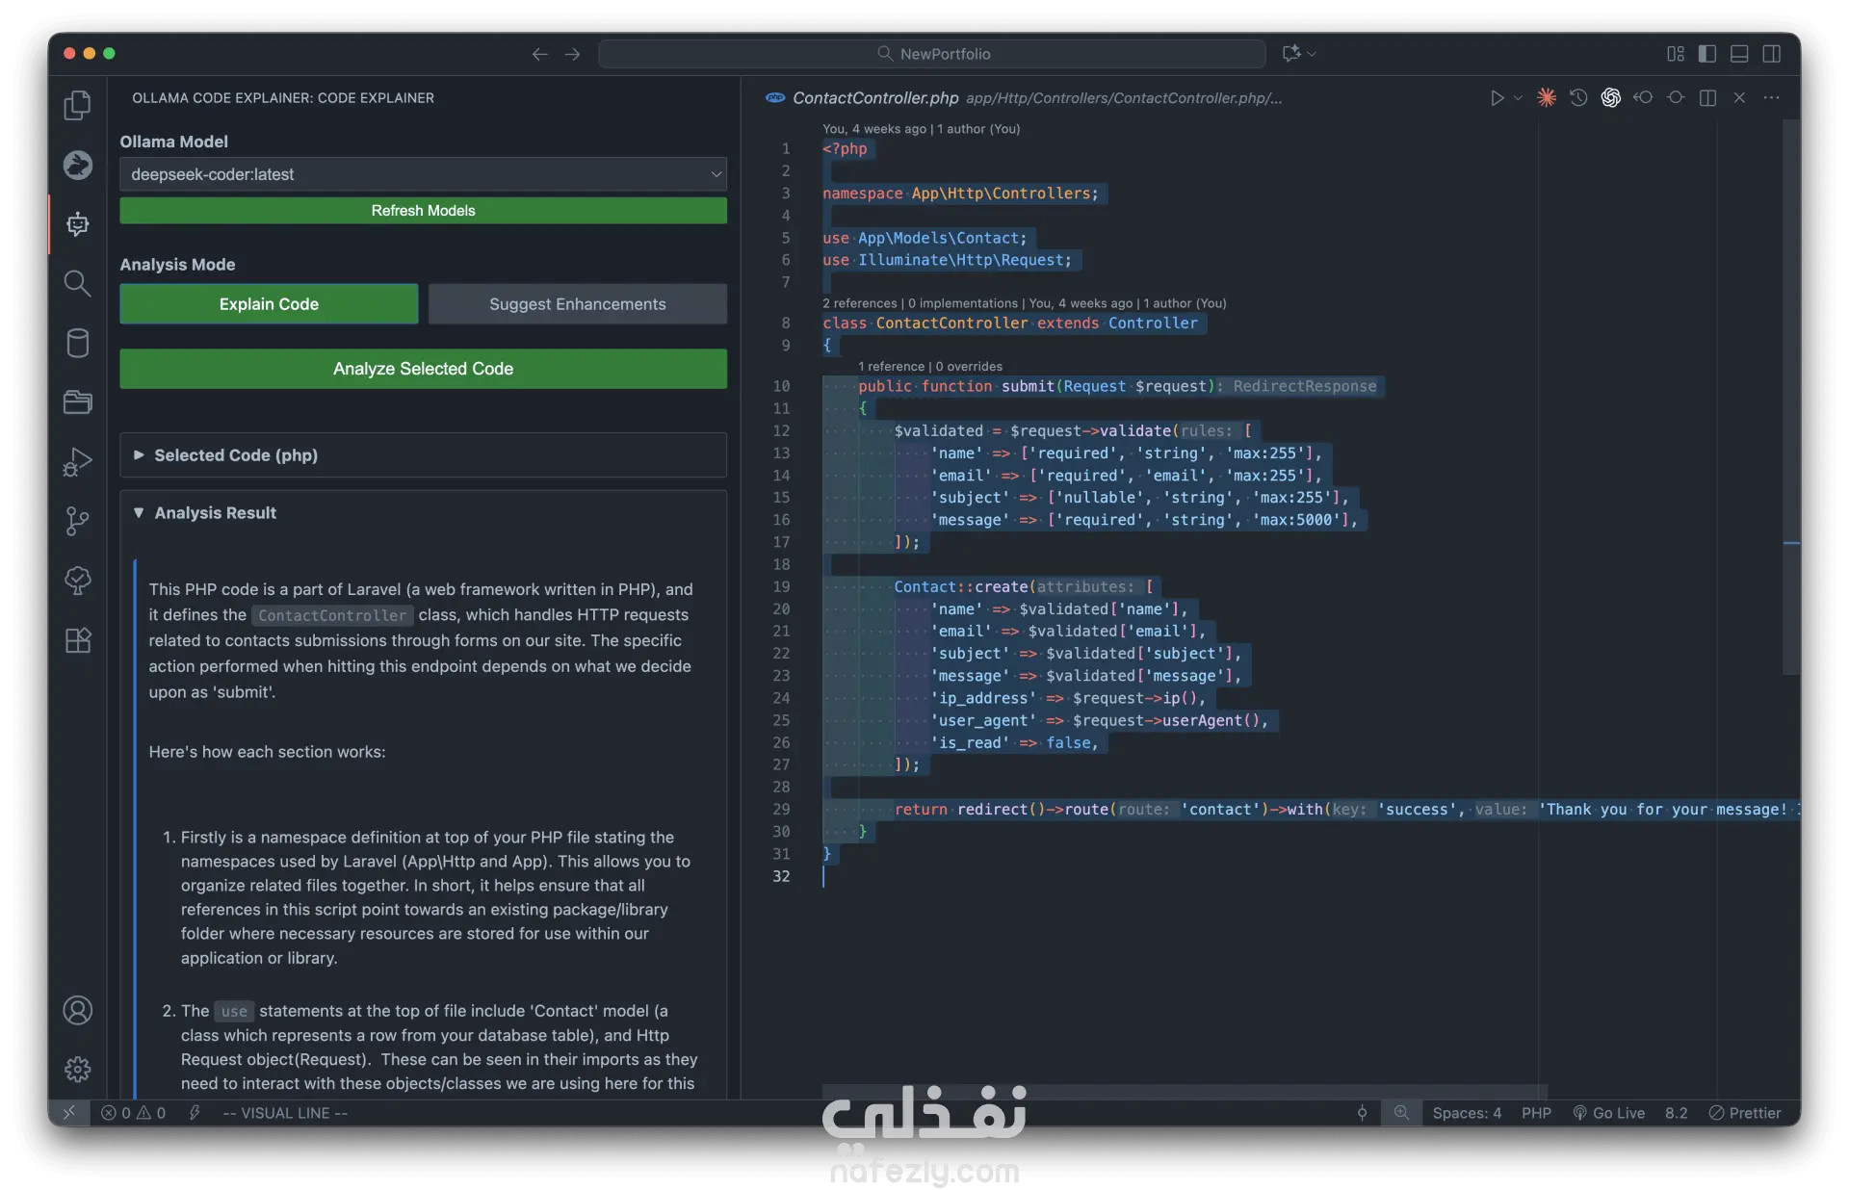Viewport: 1849px width, 1190px height.
Task: Open the Search view magnifier icon
Action: pos(77,283)
